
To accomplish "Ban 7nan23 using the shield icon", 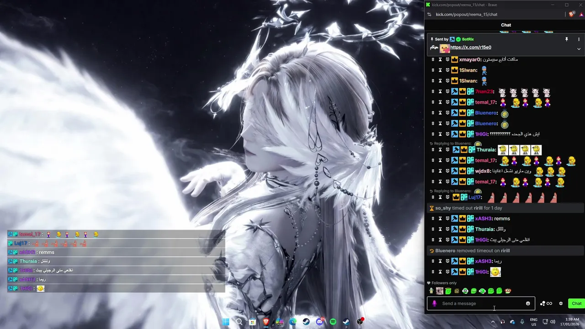I will click(447, 91).
